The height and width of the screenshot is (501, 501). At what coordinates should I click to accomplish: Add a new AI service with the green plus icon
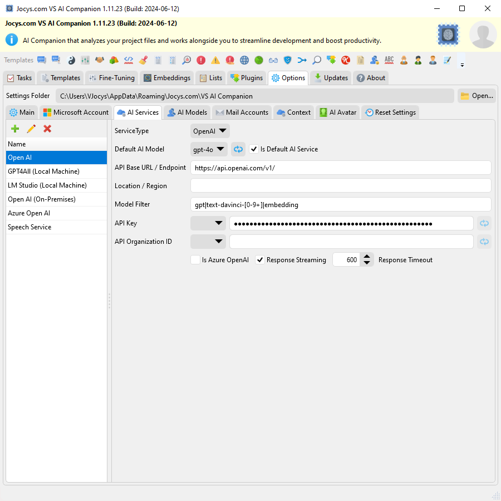tap(14, 129)
